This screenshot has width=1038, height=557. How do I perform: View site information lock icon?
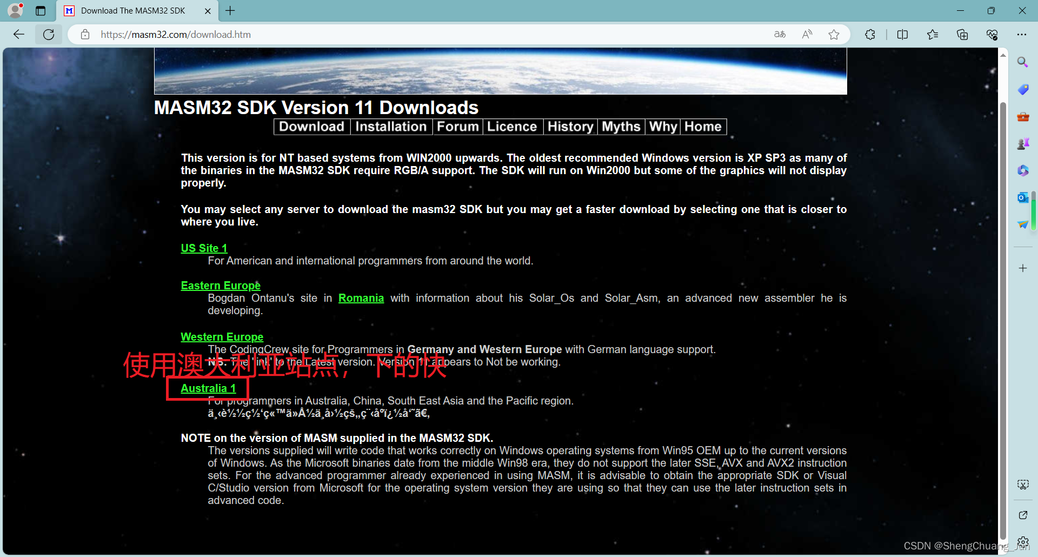[x=85, y=35]
